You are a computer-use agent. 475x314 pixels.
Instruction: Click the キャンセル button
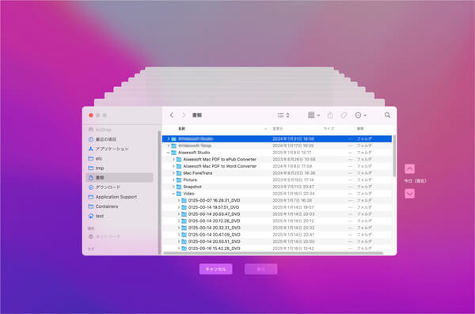coord(215,269)
